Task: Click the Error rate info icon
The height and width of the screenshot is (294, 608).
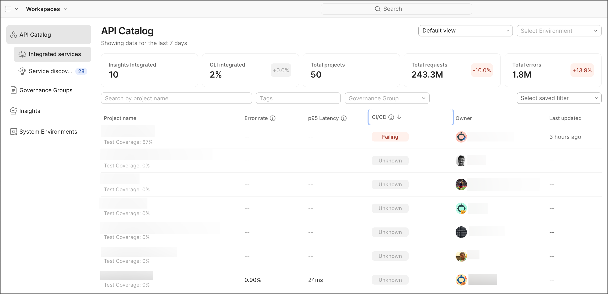Action: (273, 118)
